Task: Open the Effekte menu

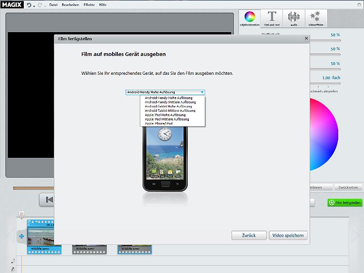Action: point(89,5)
